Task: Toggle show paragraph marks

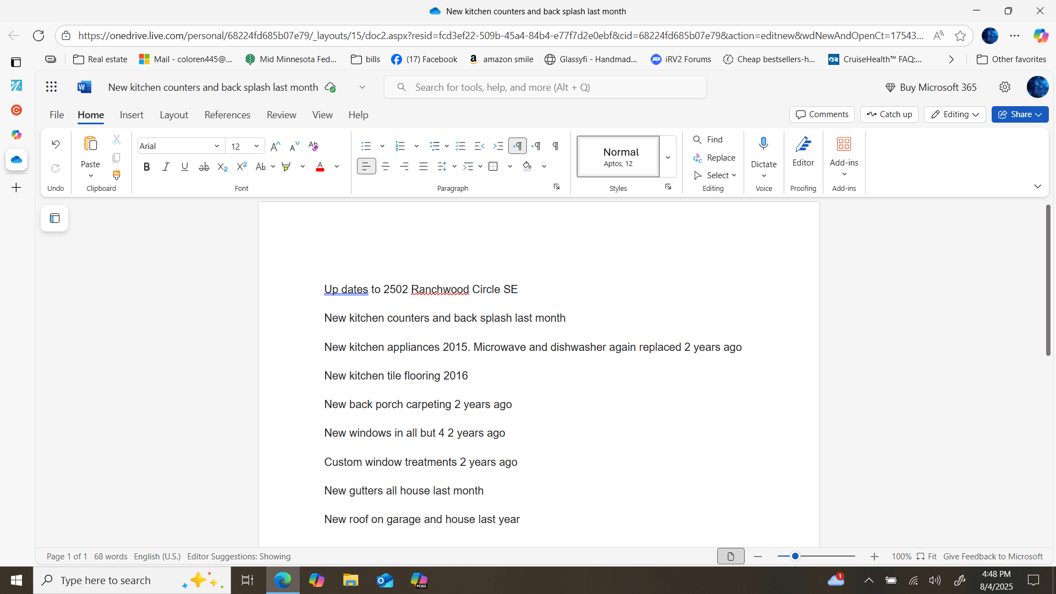Action: [x=555, y=146]
